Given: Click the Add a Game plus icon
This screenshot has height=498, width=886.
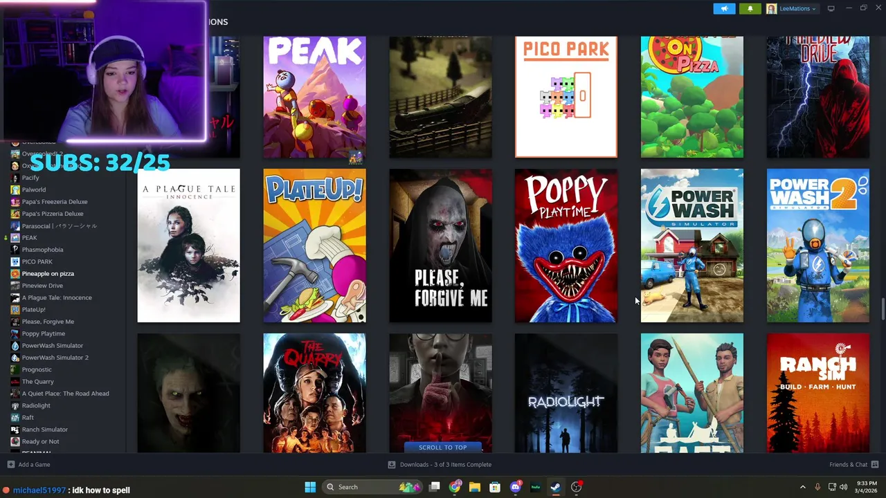Looking at the screenshot, I should [10, 465].
